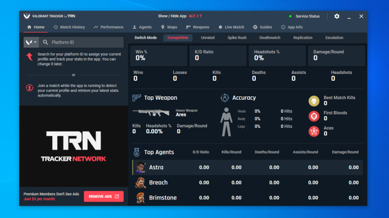Click the Valorant Tracker logo icon
The width and height of the screenshot is (389, 218).
click(27, 16)
